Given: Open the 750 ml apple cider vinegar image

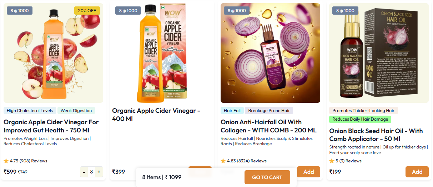Looking at the screenshot, I should coord(54,54).
